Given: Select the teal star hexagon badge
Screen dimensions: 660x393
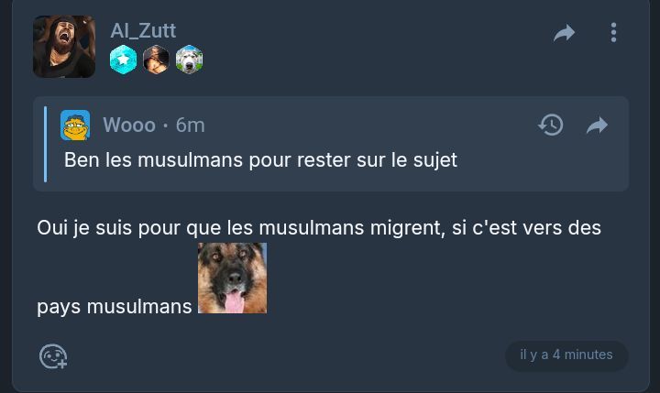Looking at the screenshot, I should coord(123,60).
